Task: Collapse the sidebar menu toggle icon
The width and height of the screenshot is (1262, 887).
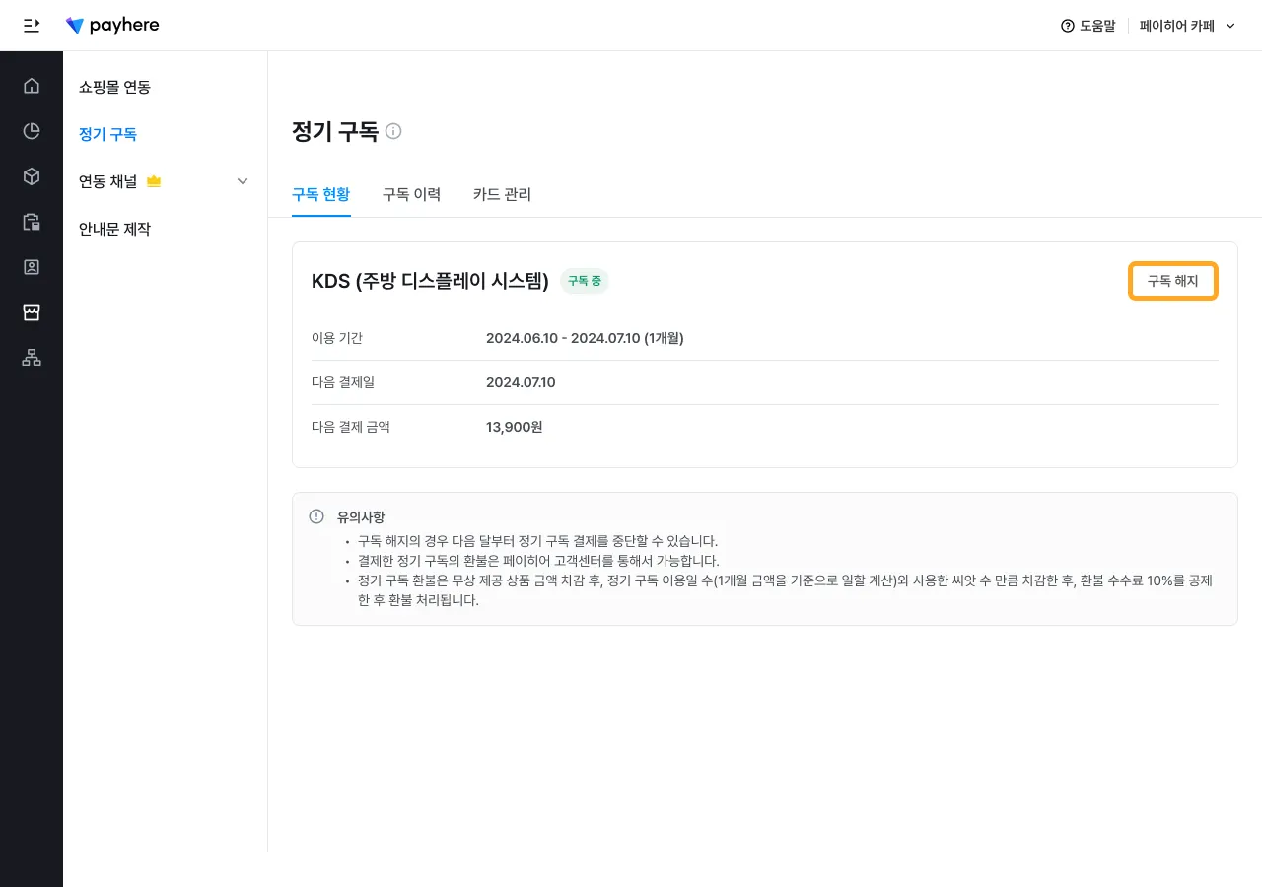Action: pos(32,26)
